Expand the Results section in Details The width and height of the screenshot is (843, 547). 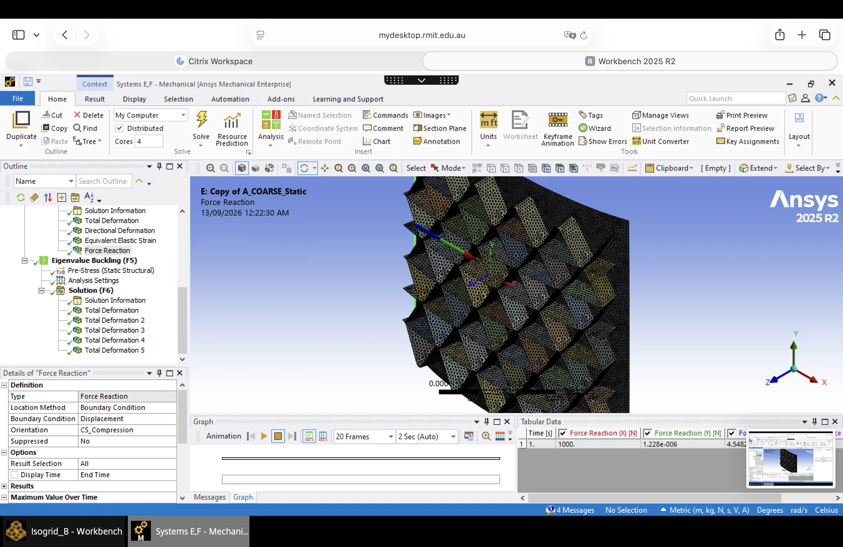pos(4,486)
